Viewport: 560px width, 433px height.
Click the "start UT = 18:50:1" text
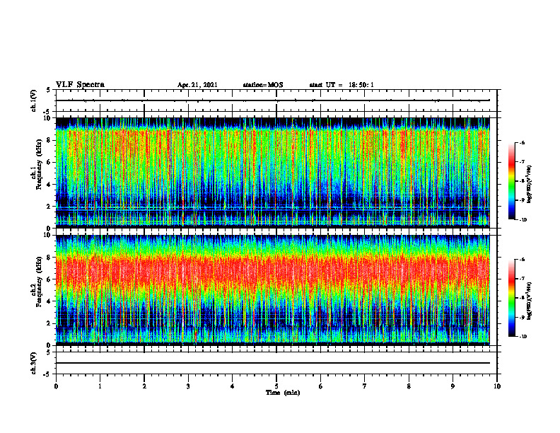pos(342,85)
